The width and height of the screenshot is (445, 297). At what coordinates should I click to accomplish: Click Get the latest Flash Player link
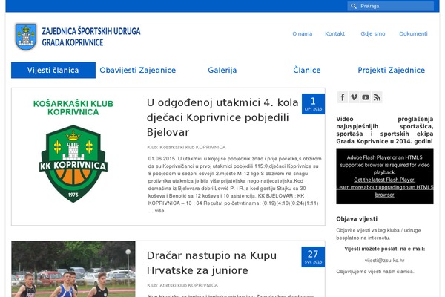(384, 180)
